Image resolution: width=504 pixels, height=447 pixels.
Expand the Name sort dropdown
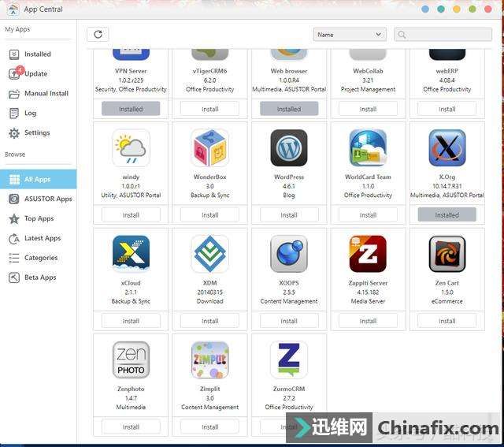click(349, 35)
